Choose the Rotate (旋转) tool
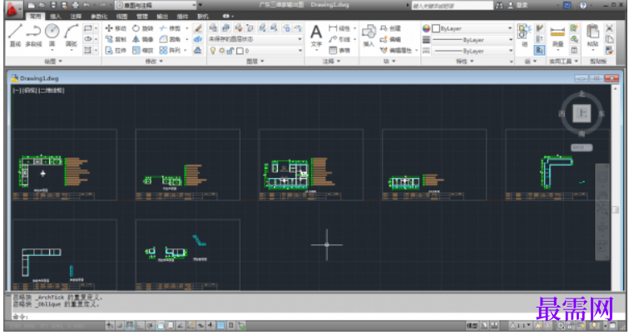The image size is (629, 335). tap(143, 28)
